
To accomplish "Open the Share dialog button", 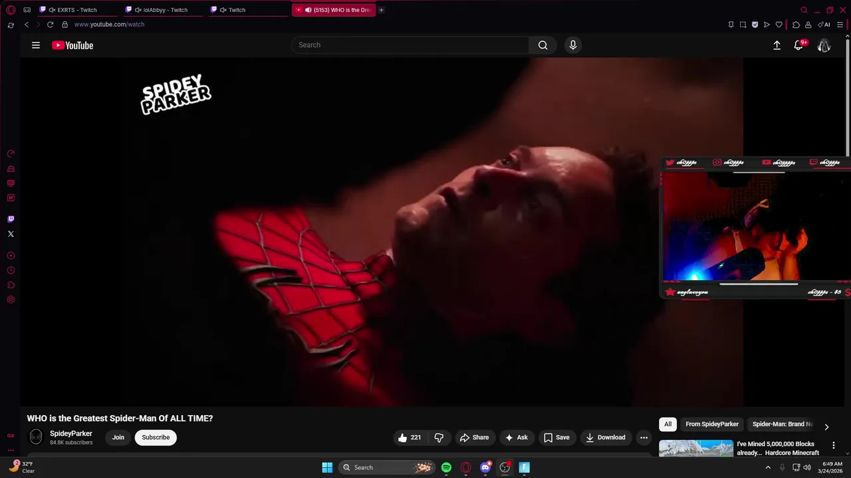I will pos(475,438).
